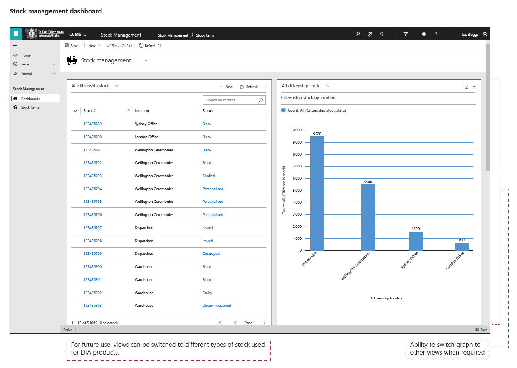The image size is (517, 368).
Task: Click the Refresh All button
Action: tap(150, 46)
